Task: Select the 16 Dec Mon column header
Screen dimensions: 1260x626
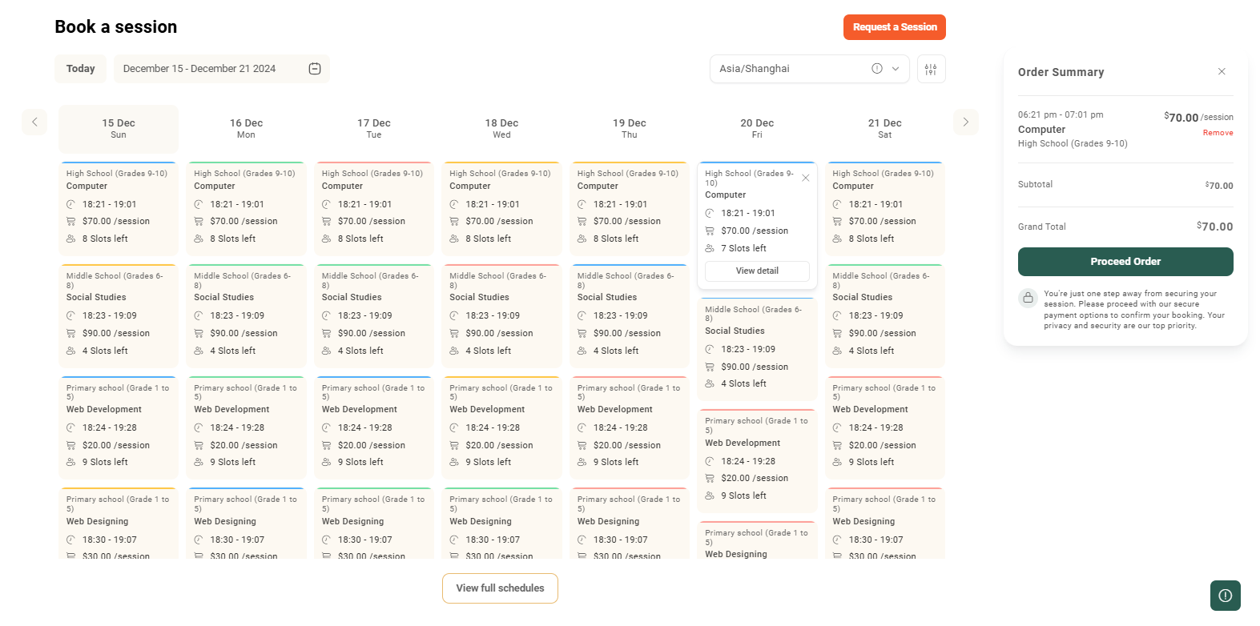Action: click(246, 128)
